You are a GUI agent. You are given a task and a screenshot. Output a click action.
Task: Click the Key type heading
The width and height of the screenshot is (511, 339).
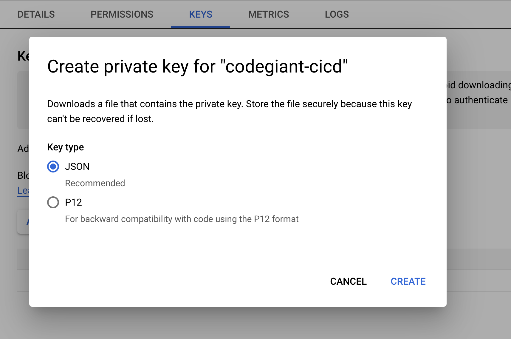click(x=66, y=147)
